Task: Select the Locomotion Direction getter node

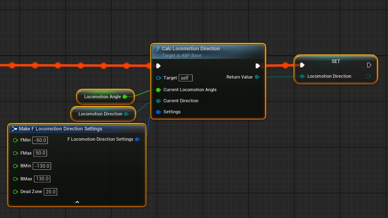Action: pos(103,114)
